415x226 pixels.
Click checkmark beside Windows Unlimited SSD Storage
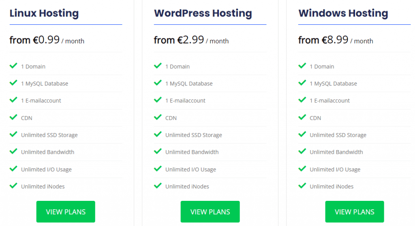[x=302, y=134]
